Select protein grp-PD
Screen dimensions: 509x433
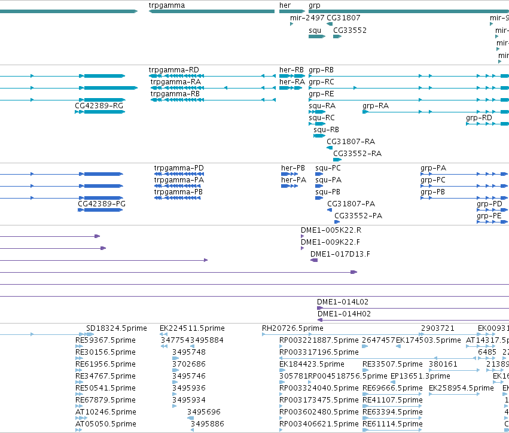coord(489,205)
